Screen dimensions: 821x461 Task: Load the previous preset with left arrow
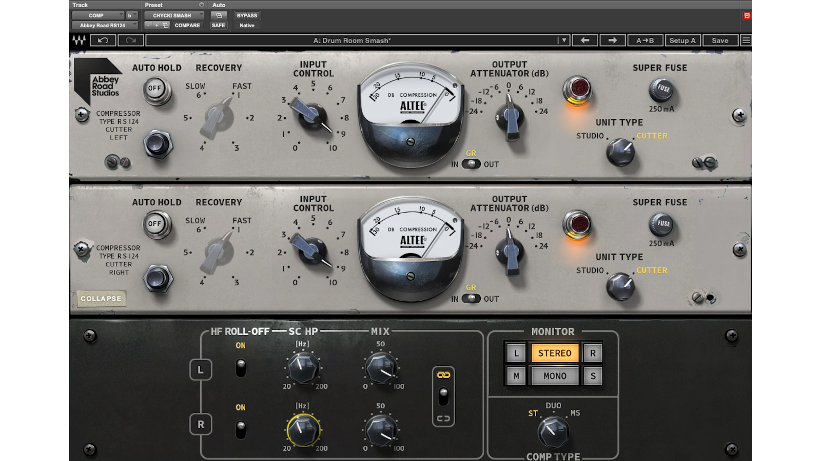[x=585, y=40]
